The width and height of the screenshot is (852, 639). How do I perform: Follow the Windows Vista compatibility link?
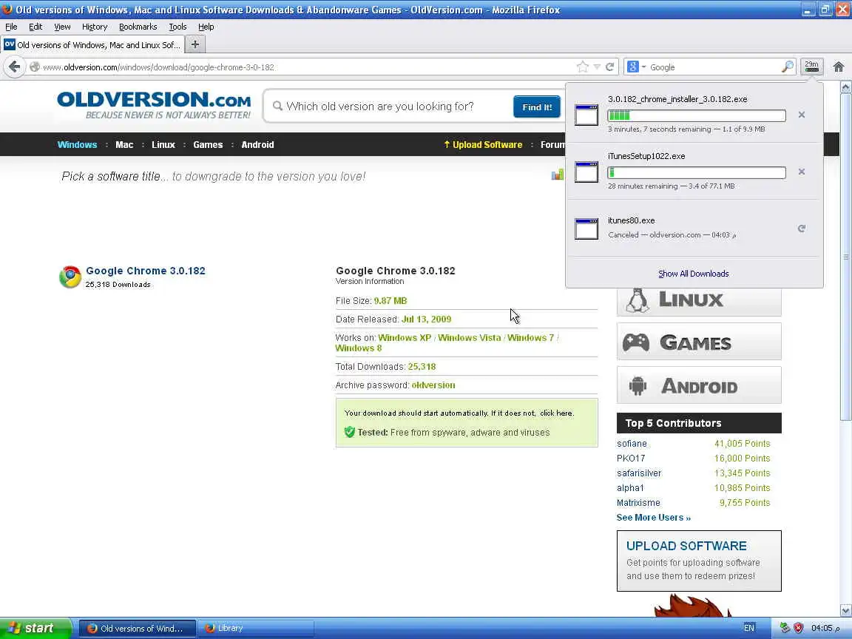coord(470,338)
